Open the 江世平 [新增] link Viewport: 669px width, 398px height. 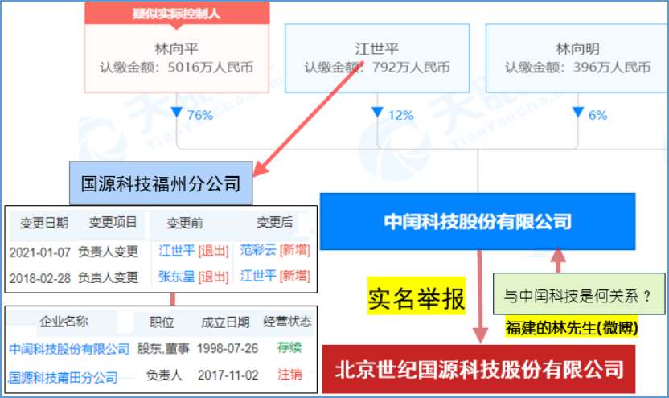click(x=275, y=276)
